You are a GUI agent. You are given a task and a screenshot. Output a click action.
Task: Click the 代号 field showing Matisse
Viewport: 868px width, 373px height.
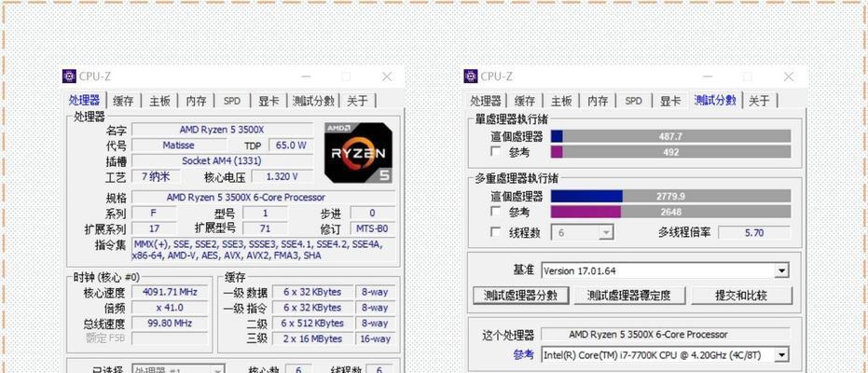[x=178, y=145]
